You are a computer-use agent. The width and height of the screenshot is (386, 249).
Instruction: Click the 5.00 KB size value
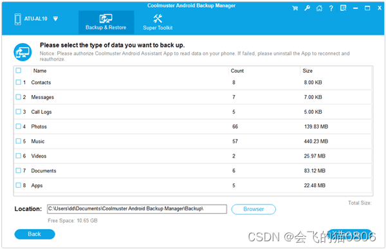[x=313, y=112]
